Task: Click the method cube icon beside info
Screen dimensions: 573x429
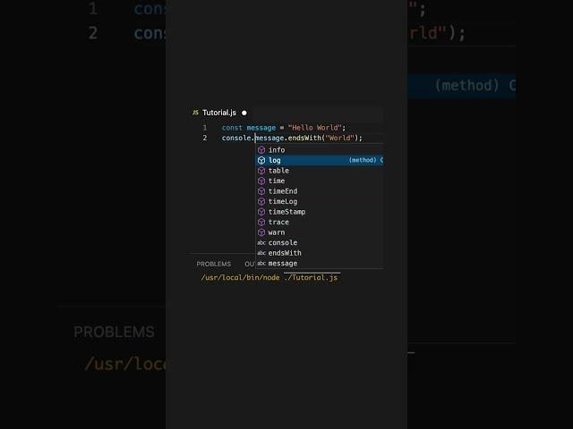Action: point(261,150)
